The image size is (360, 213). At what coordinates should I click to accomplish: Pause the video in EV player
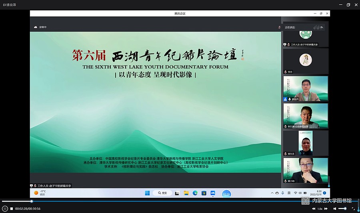coord(5,209)
